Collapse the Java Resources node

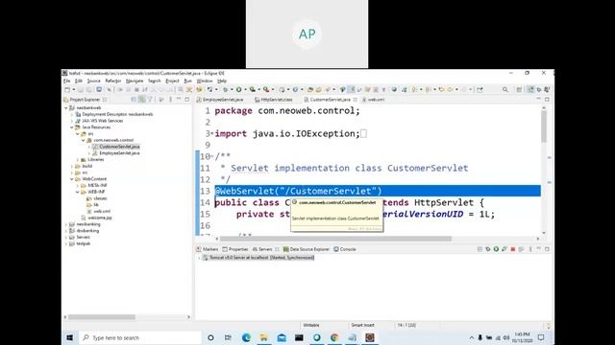click(x=72, y=127)
